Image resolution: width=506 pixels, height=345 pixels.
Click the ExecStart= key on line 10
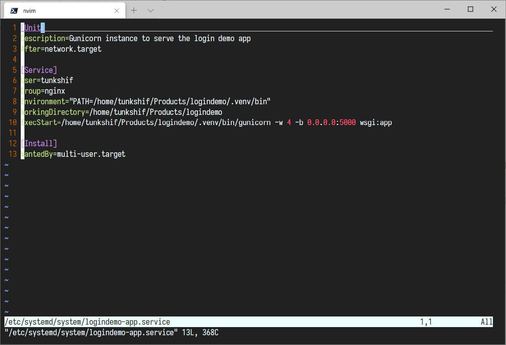(x=41, y=123)
